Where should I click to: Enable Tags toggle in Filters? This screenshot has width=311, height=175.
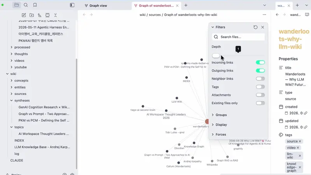point(260,87)
